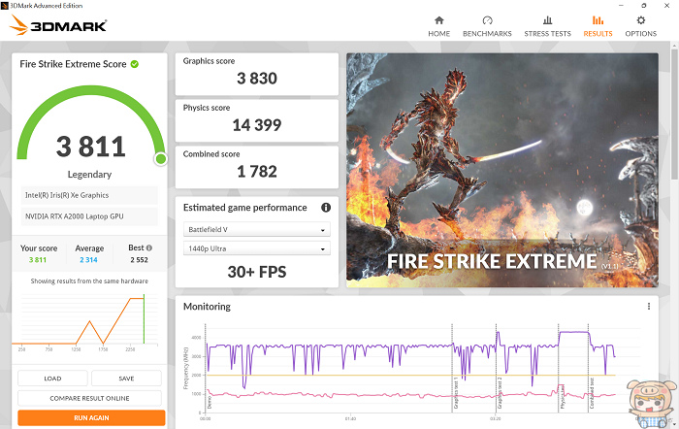Click the Average score 2 314
Screen dimensions: 679x429
coord(88,260)
